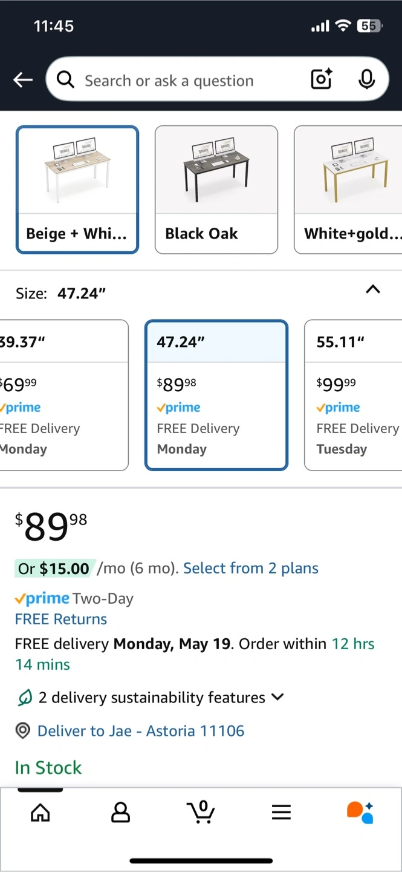The width and height of the screenshot is (402, 872).
Task: Change delivery address Jae - Astoria 11106
Action: click(141, 731)
